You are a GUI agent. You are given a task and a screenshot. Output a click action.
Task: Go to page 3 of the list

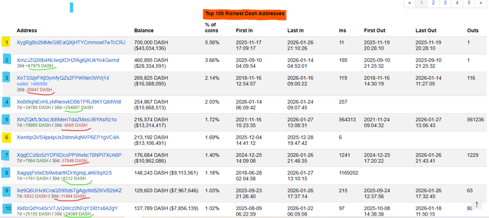tap(445, 2)
